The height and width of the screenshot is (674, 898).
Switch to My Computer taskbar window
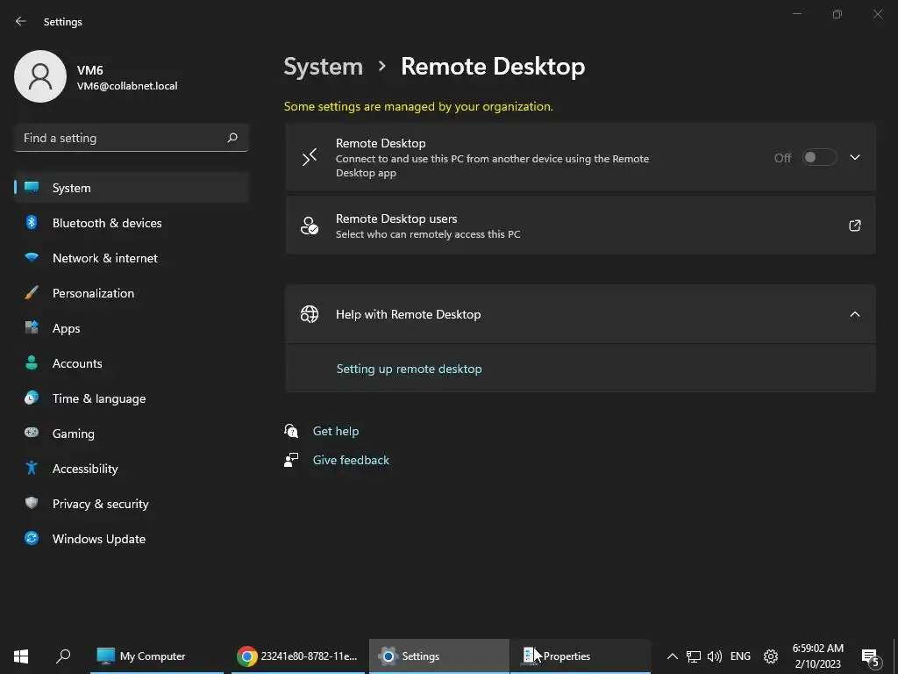pos(156,656)
